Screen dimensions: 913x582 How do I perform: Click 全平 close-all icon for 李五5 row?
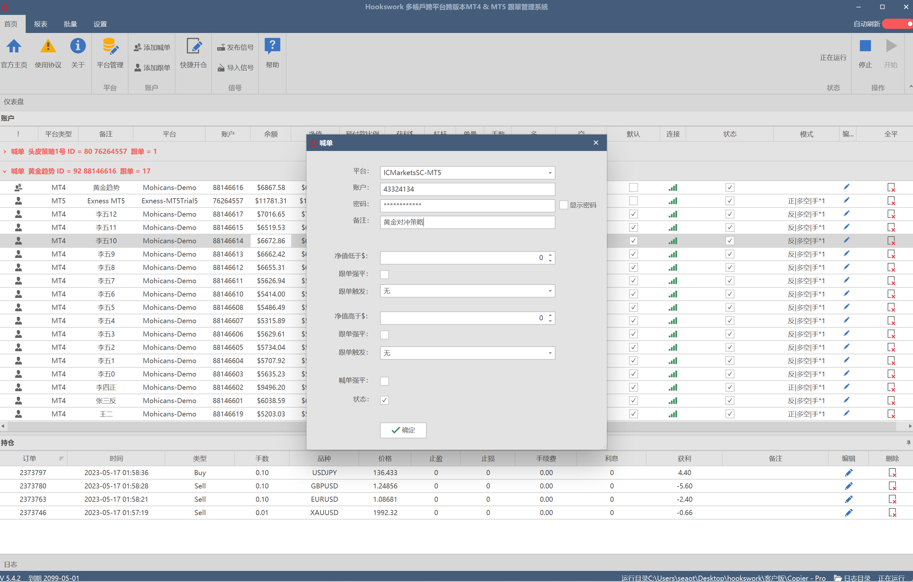coord(891,307)
